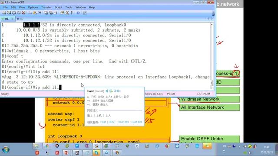Image resolution: width=278 pixels, height=156 pixels.
Task: Click the Paste toolbar icon
Action: (35, 13)
